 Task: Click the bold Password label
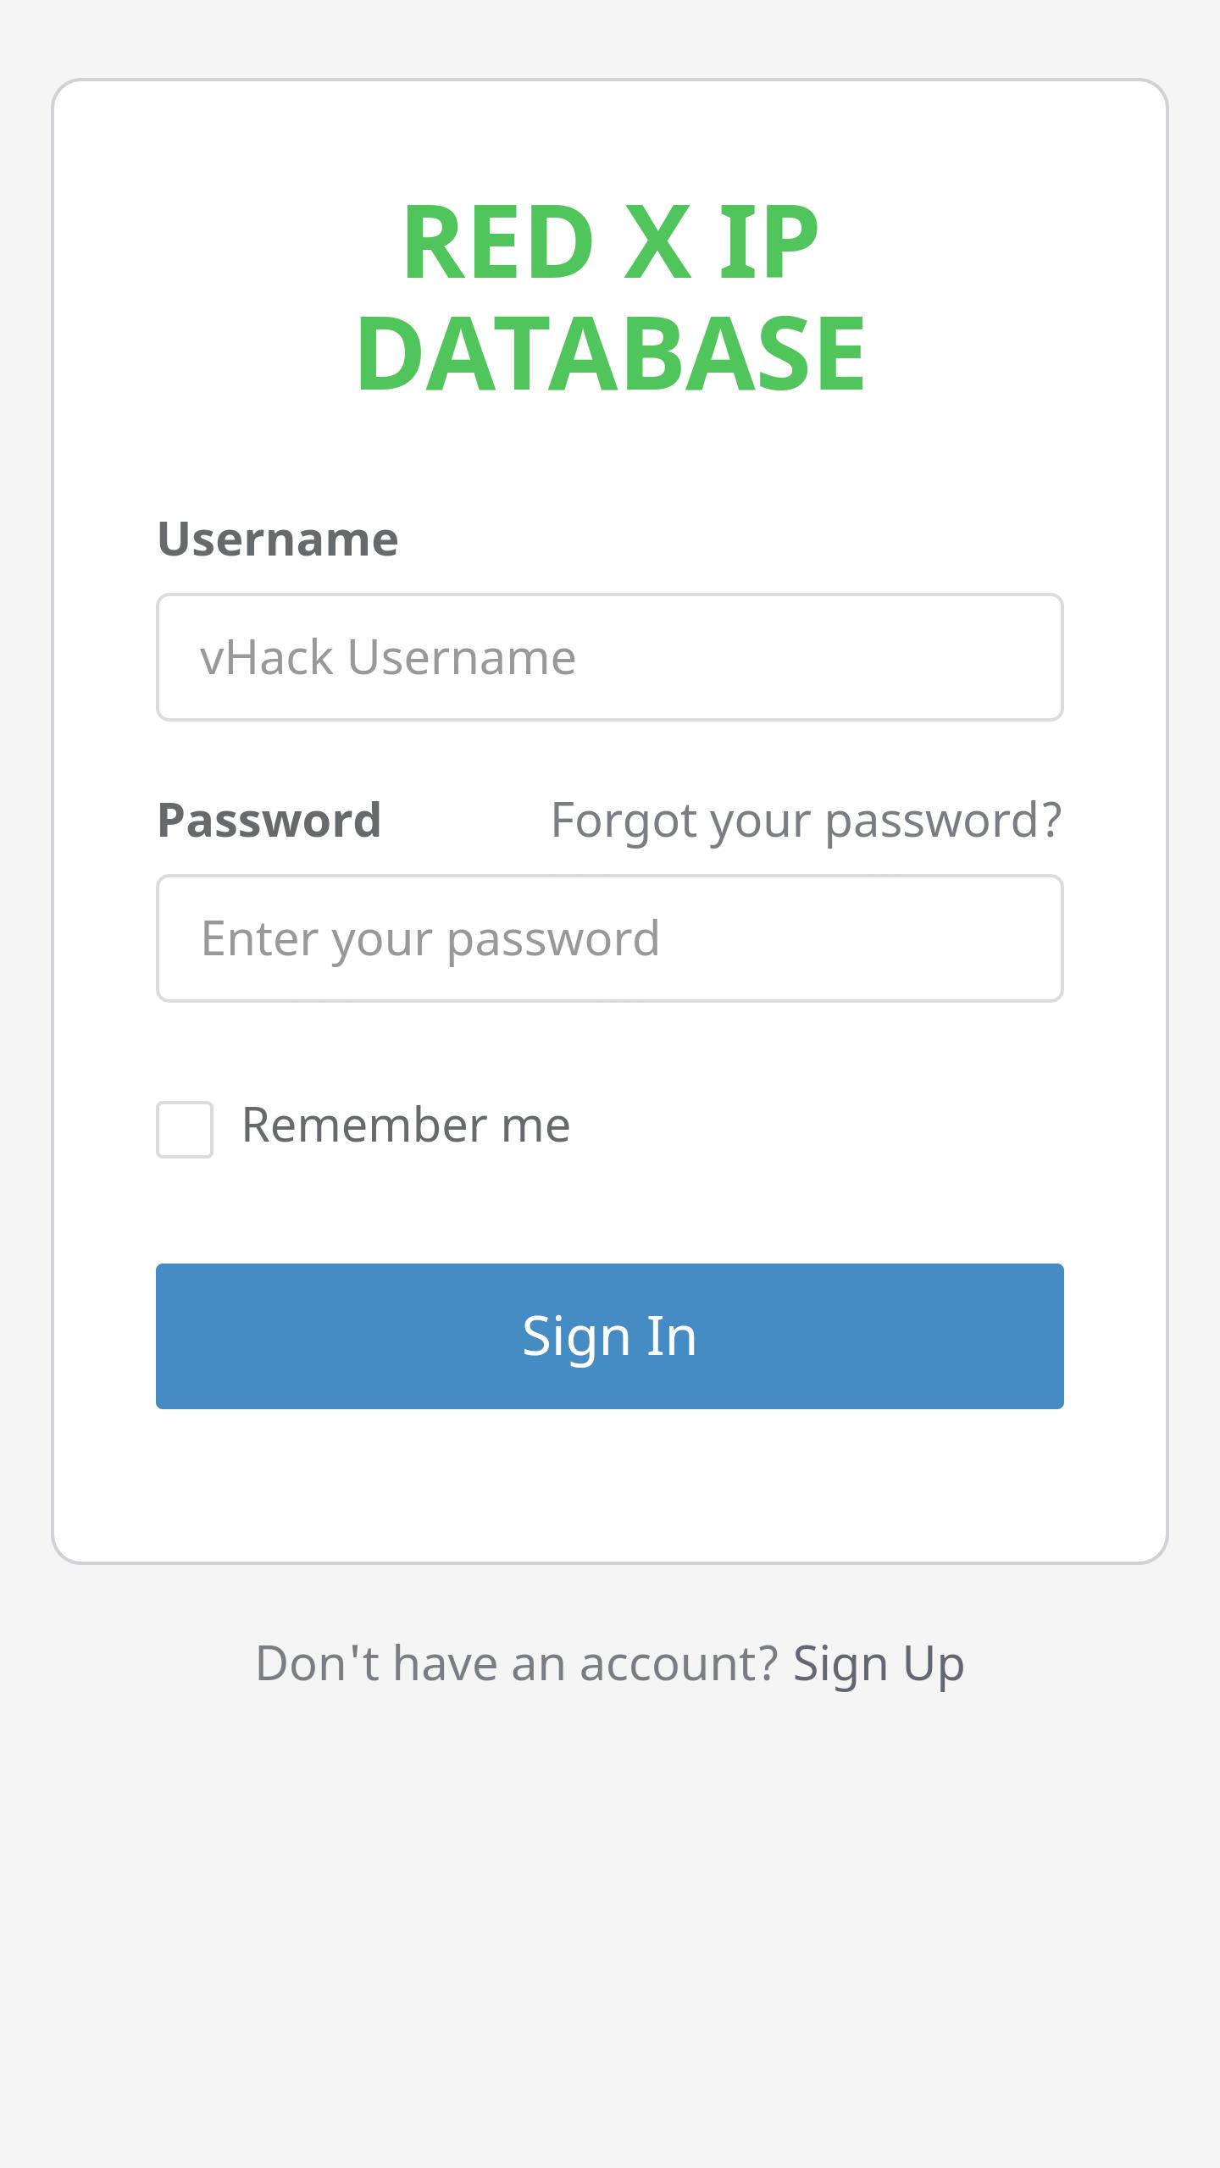[269, 820]
